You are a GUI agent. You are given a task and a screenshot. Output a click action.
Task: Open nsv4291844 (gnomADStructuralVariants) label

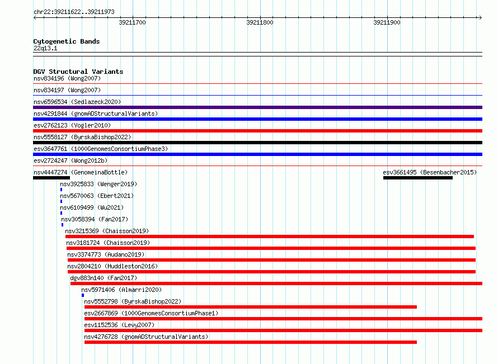coord(96,114)
